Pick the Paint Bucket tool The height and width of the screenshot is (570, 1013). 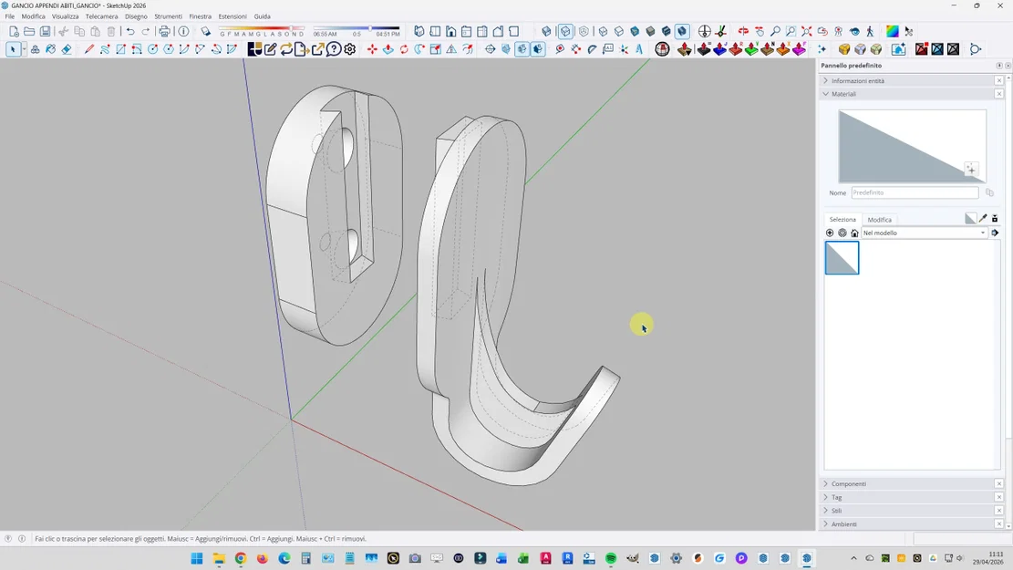coord(50,49)
